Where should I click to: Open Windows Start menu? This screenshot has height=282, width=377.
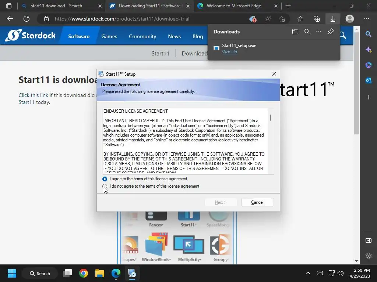pos(12,273)
